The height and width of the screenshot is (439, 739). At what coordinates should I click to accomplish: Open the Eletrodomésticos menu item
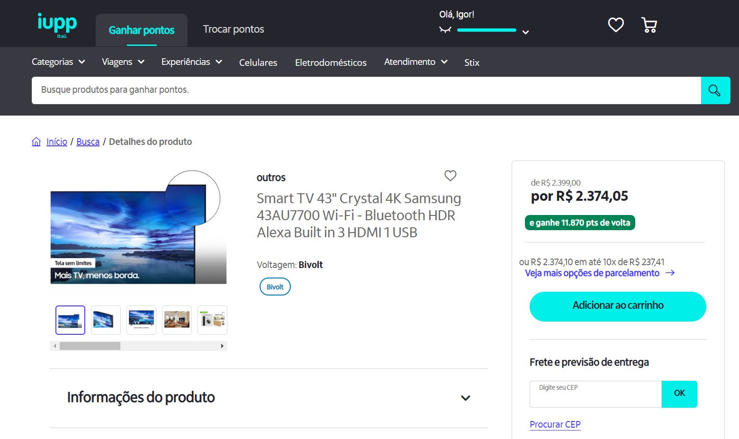[331, 63]
